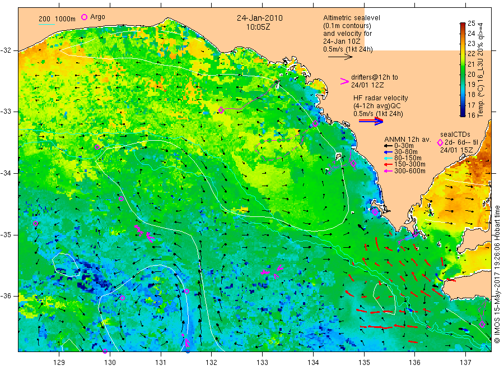504x370 pixels.
Task: Select Argo float marker near 34.8S 128.5E
Action: tap(36, 223)
